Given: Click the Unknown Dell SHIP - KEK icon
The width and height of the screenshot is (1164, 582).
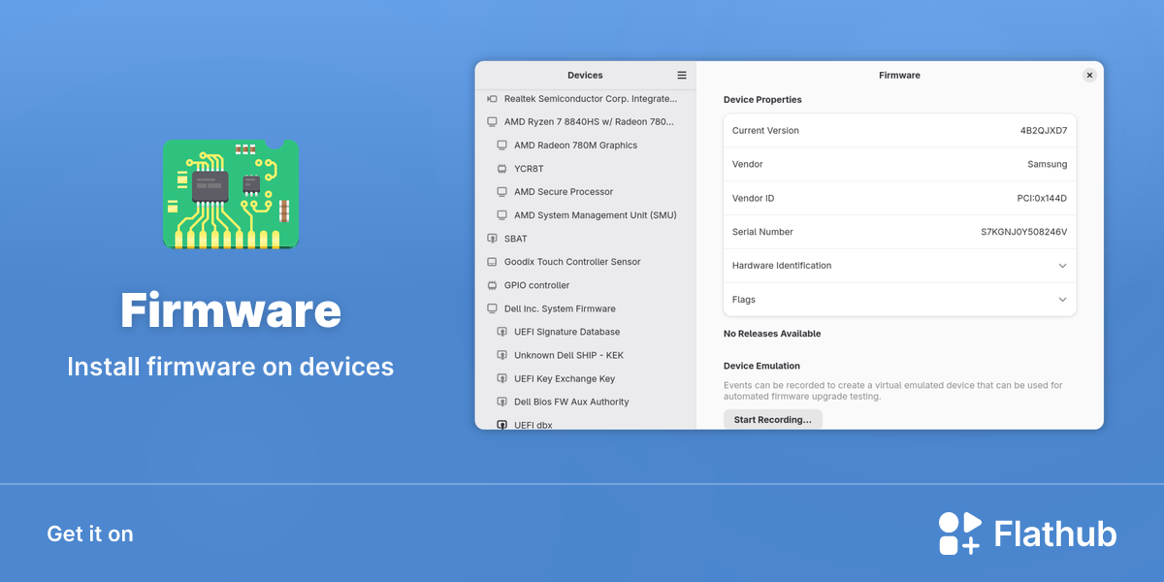Looking at the screenshot, I should tap(501, 355).
